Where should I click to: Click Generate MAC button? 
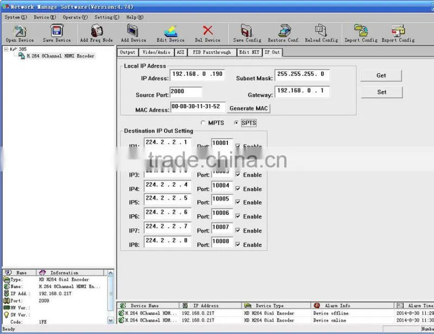click(x=248, y=108)
